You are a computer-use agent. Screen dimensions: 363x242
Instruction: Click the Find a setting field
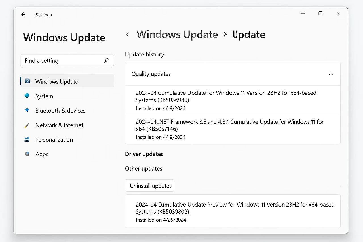67,60
